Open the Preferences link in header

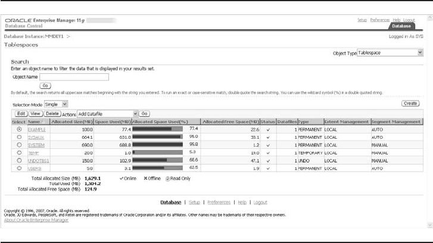point(380,20)
